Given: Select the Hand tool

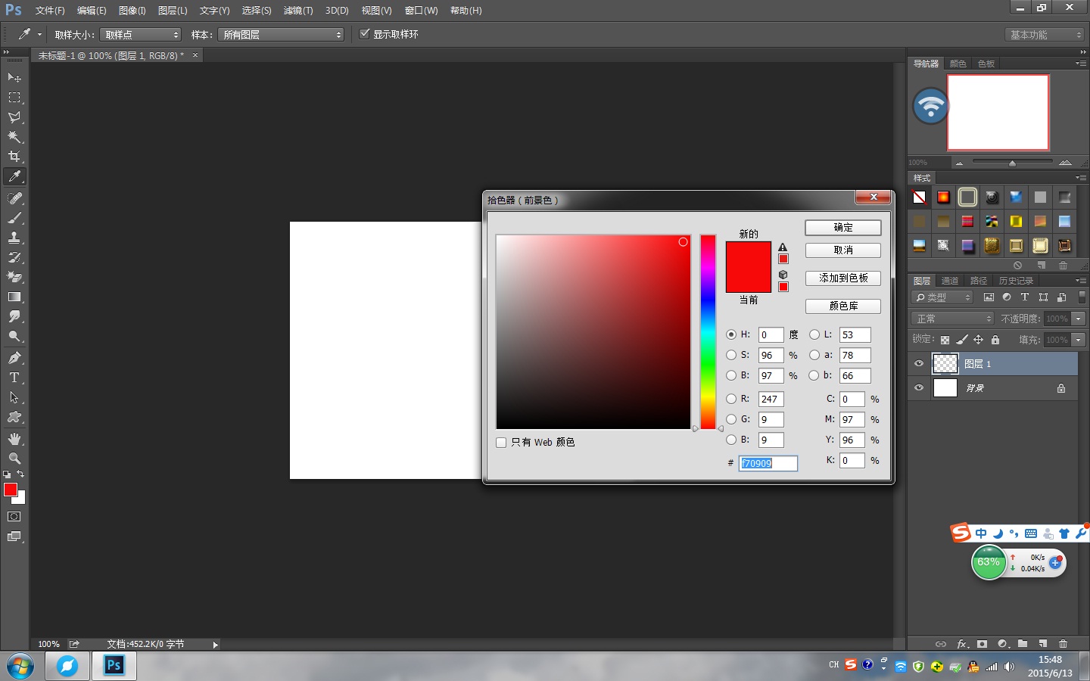Looking at the screenshot, I should (14, 439).
